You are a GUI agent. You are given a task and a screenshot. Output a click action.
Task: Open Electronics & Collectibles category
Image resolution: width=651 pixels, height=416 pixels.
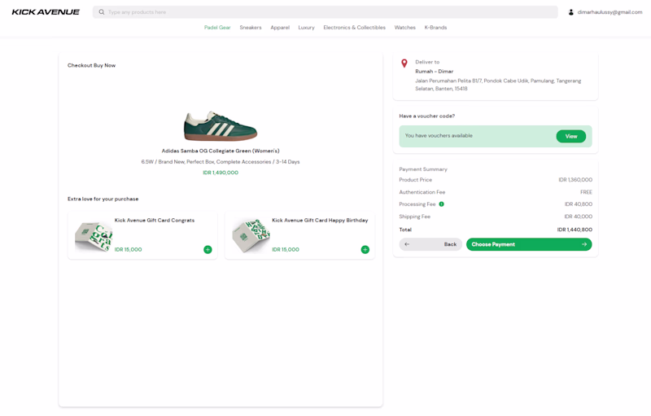coord(354,28)
